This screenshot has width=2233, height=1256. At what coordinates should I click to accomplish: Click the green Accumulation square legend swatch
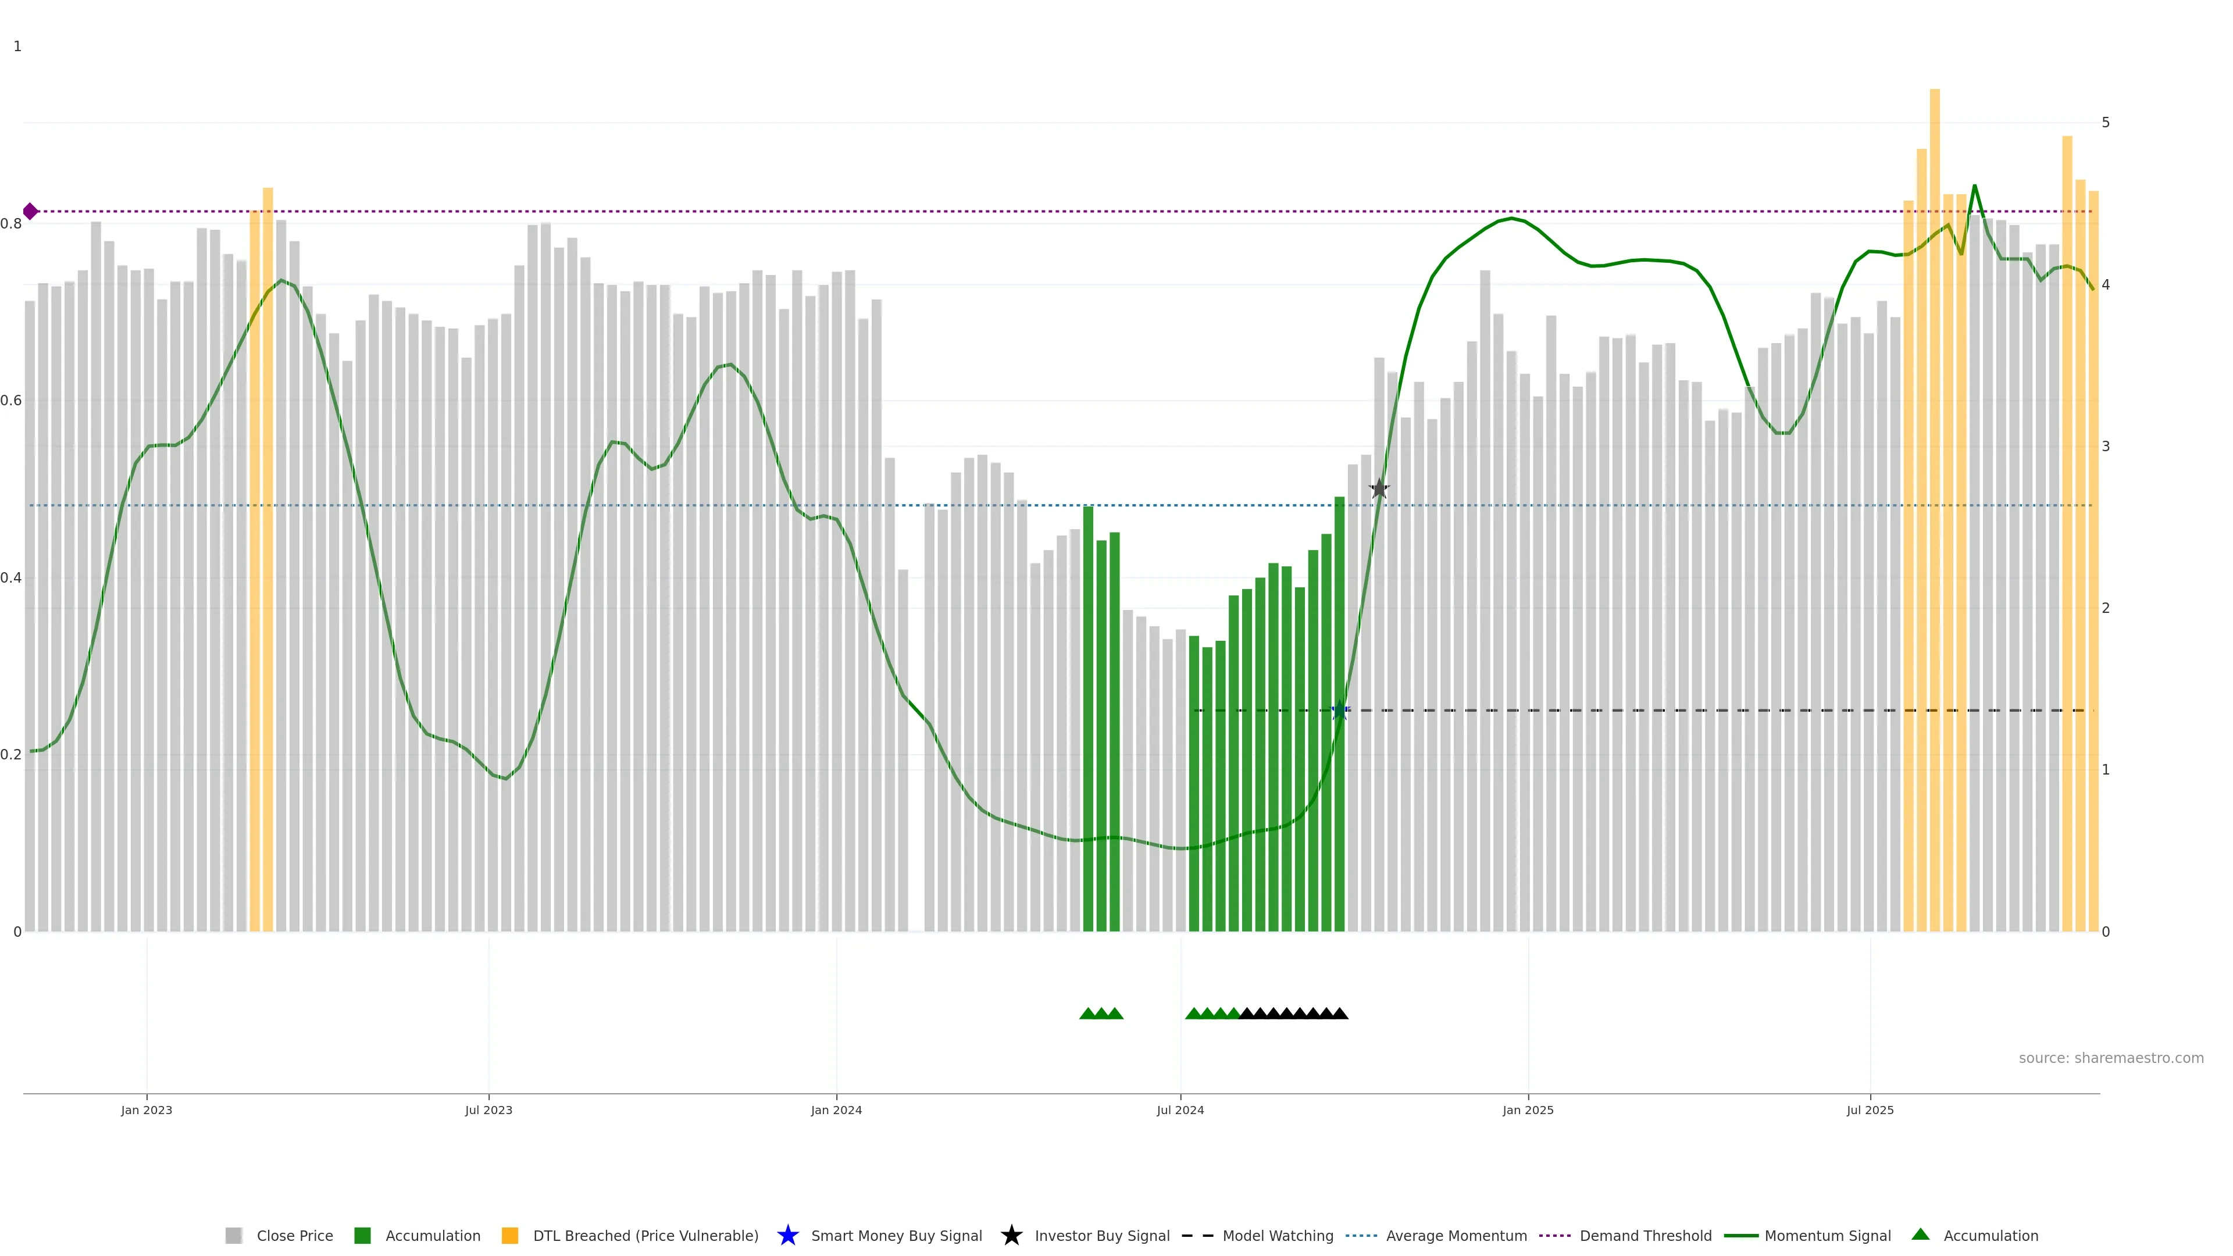tap(362, 1236)
